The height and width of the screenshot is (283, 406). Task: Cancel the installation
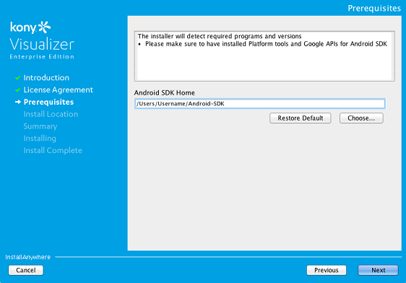[26, 270]
